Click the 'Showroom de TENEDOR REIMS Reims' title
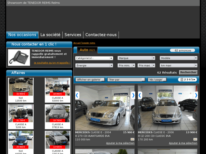 pos(33,3)
